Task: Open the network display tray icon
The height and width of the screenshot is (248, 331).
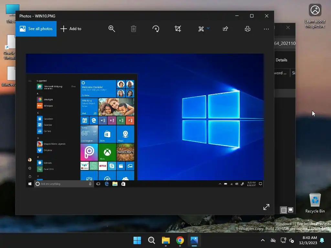Action: pyautogui.click(x=283, y=240)
